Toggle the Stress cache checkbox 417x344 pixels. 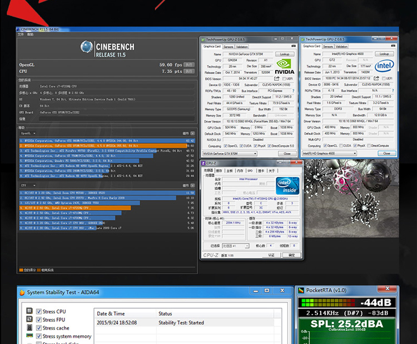tap(39, 328)
